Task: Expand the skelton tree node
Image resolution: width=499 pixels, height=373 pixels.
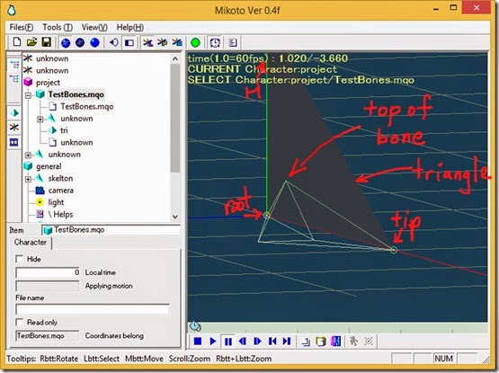Action: [28, 179]
